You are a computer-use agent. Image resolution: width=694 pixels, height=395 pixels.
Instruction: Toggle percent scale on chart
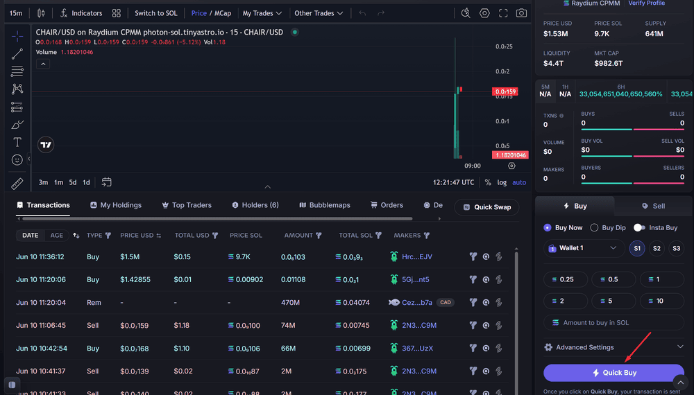[x=488, y=182]
